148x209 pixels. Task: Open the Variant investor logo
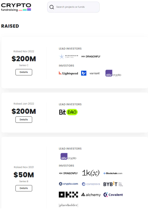point(94,73)
